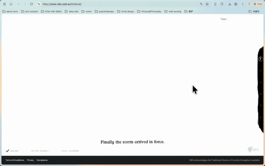View site information icon in address bar

tap(39, 4)
